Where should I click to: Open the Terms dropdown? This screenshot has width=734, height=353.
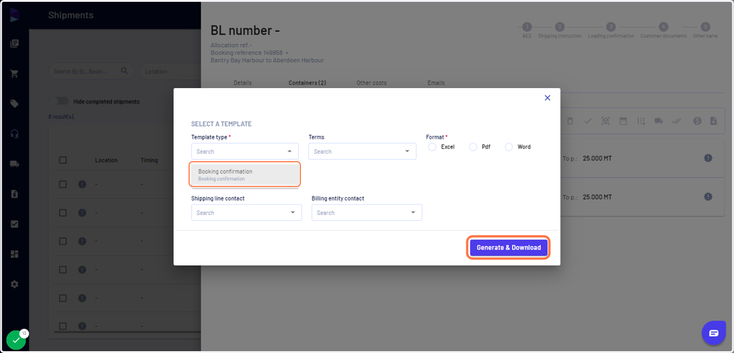coord(362,151)
